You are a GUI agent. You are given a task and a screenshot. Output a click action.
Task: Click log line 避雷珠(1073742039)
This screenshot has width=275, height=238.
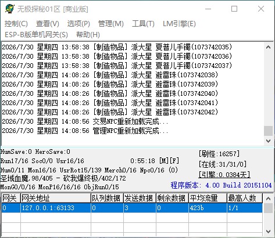tap(110, 84)
